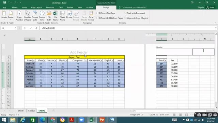Click the Sign in link
The height and width of the screenshot is (123, 218).
point(201,8)
